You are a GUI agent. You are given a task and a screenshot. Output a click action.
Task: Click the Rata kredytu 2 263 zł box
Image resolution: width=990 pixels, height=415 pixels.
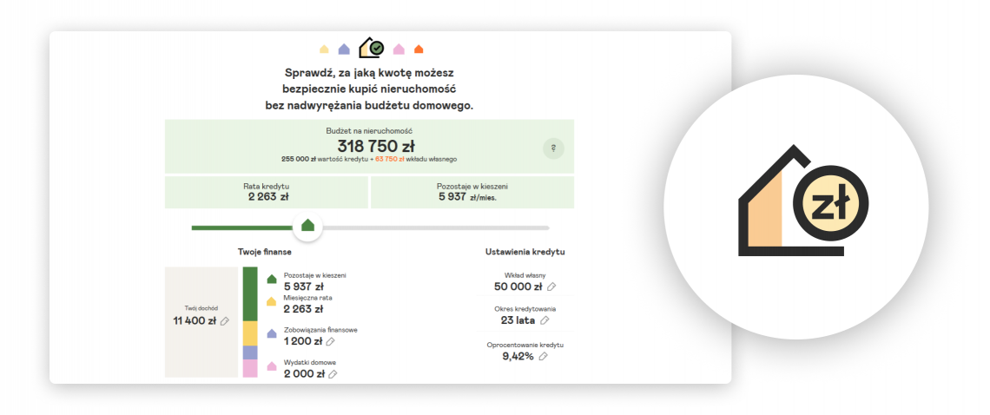point(267,192)
